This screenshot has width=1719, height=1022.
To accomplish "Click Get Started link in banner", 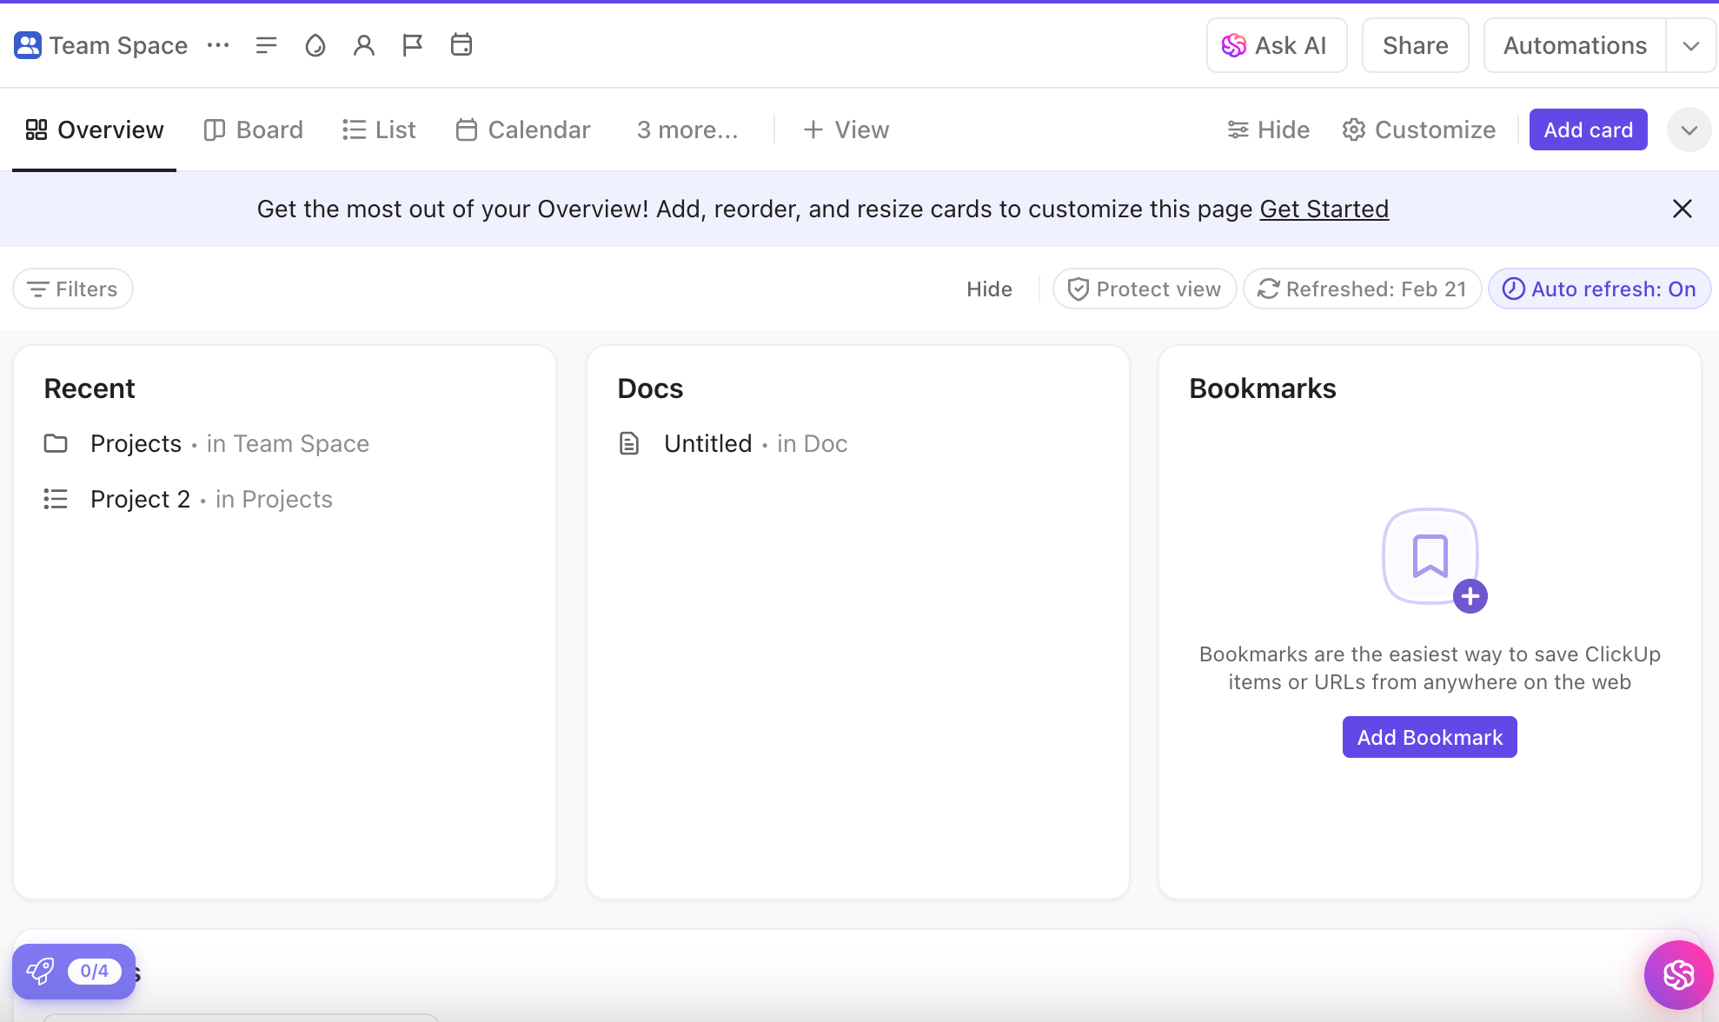I will coord(1324,209).
